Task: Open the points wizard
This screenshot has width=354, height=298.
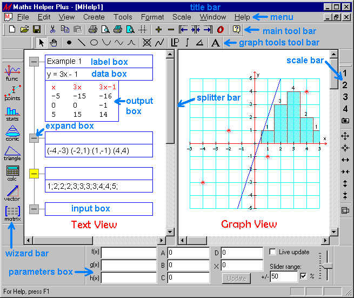Action: point(12,93)
